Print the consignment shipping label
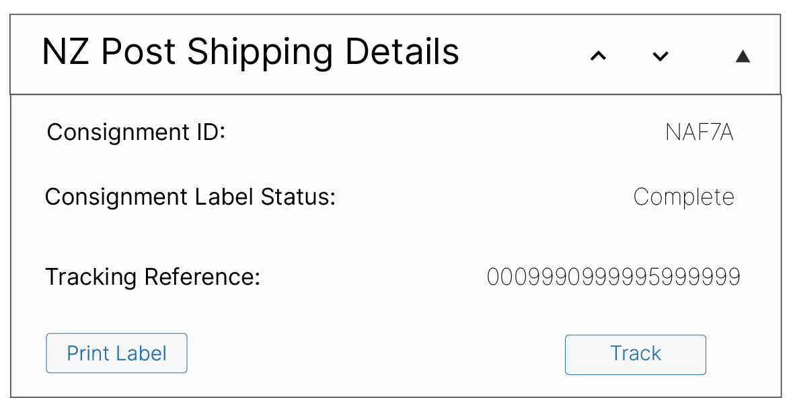This screenshot has width=793, height=408. pos(116,353)
